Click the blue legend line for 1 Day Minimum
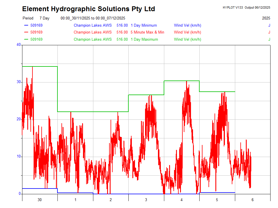This screenshot has width=278, height=208. coord(26,25)
